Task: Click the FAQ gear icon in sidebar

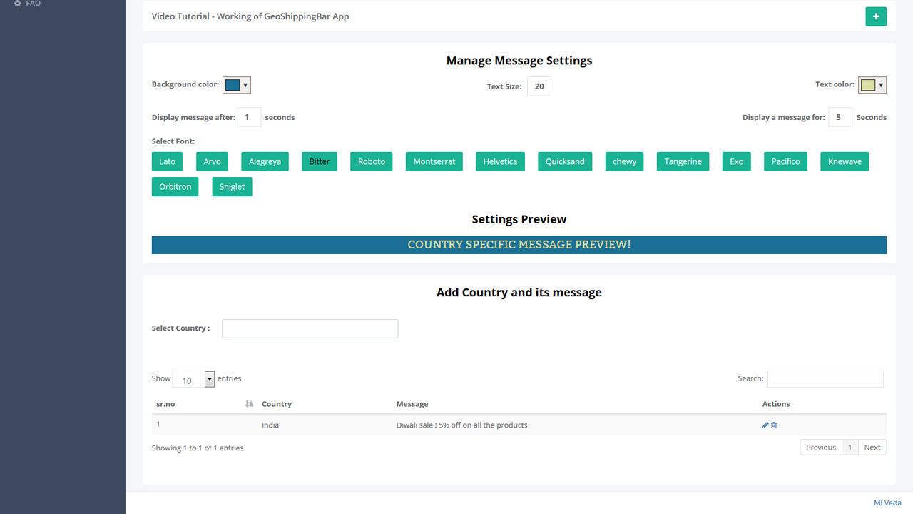Action: [x=17, y=4]
